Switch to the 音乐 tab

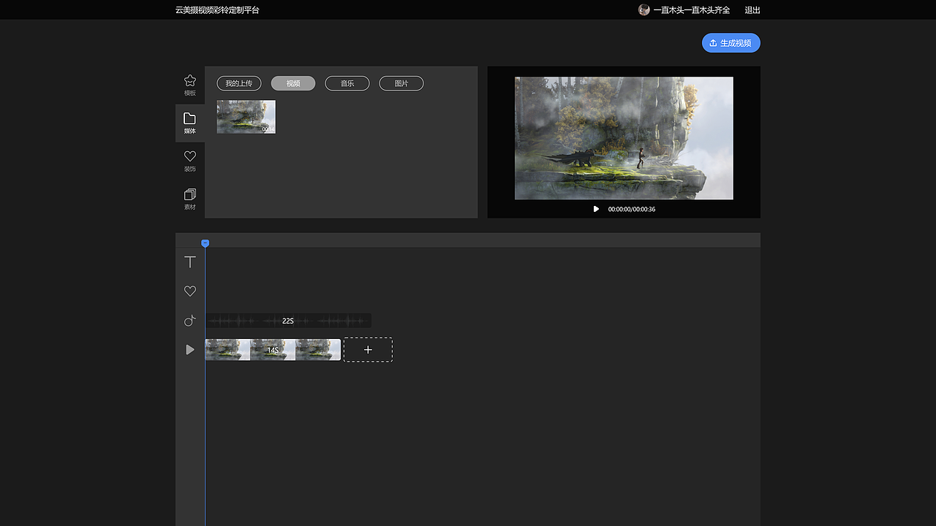coord(347,83)
